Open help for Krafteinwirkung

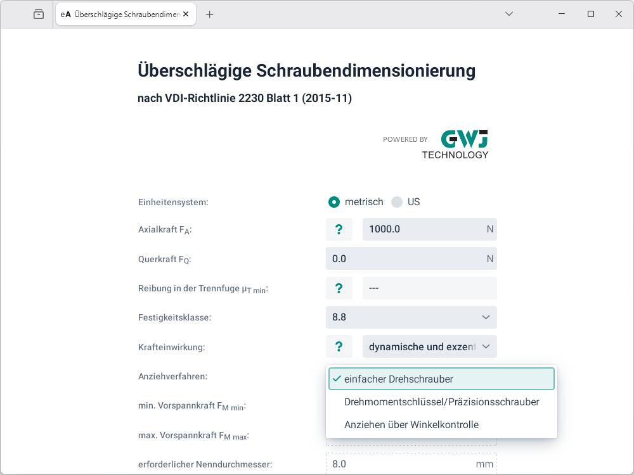339,346
